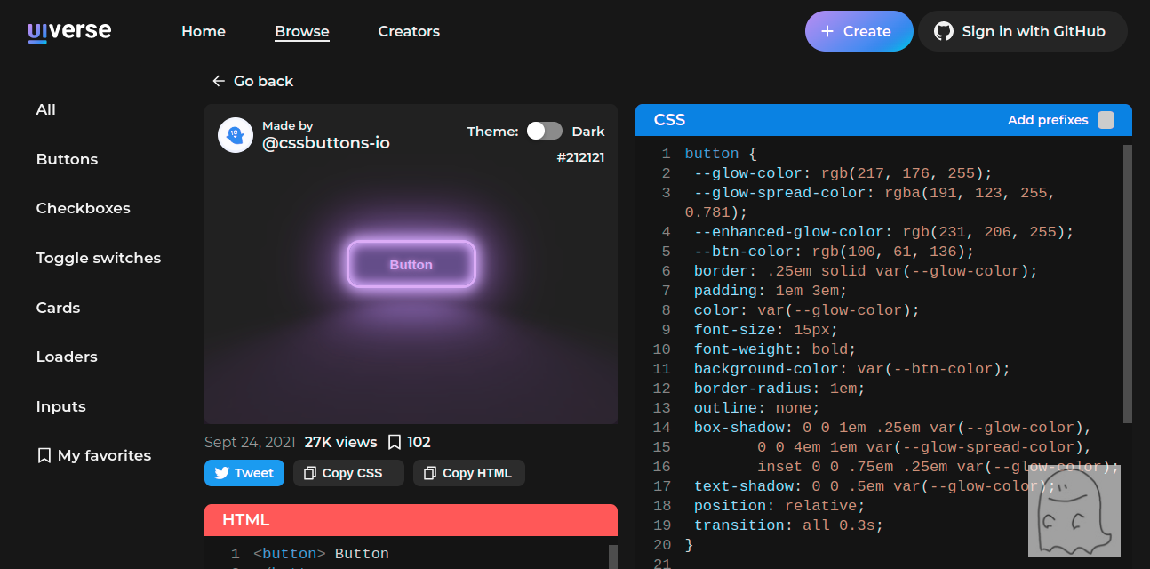Click the plus icon in Create button

click(x=827, y=31)
